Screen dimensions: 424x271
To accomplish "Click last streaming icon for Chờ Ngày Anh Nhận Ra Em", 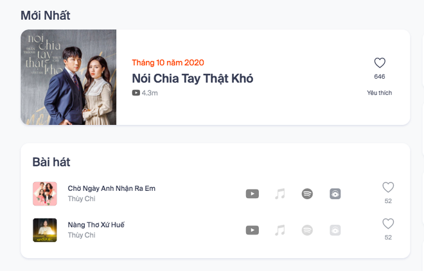I will (x=335, y=193).
